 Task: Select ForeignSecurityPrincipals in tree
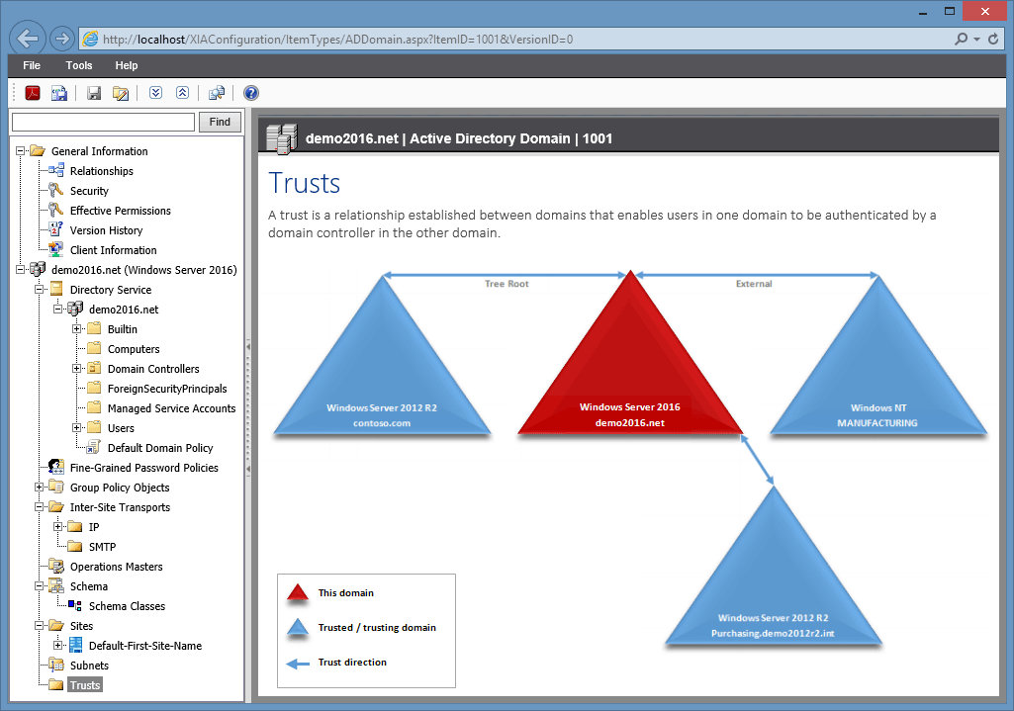point(167,389)
